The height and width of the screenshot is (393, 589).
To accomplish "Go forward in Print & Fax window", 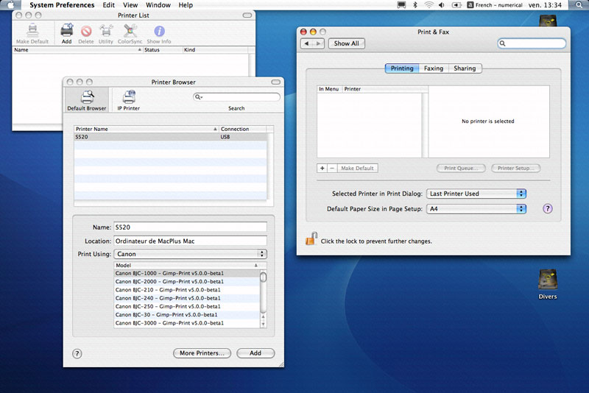I will pos(319,43).
